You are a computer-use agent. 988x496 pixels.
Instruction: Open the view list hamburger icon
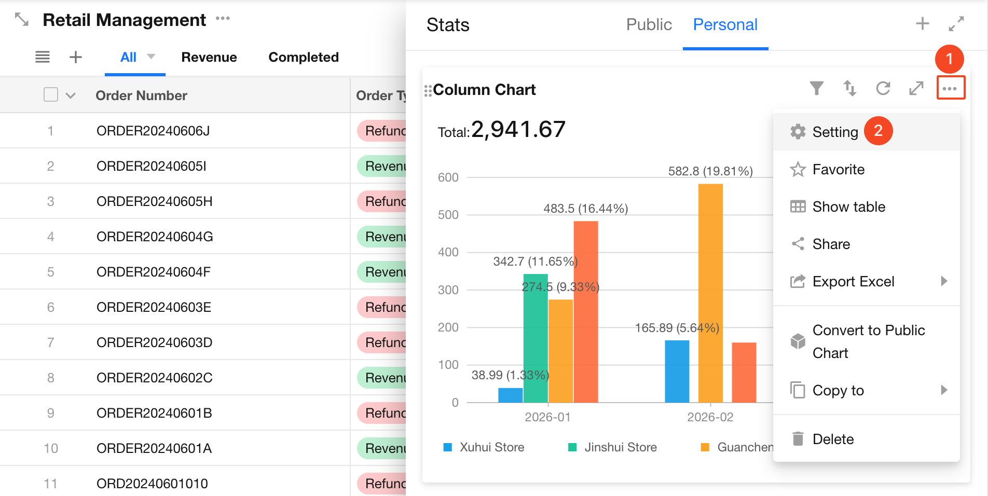click(x=43, y=57)
